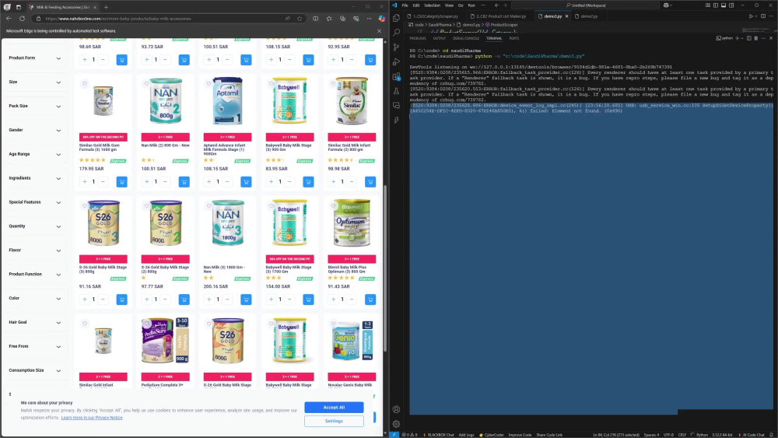Click Edge address bar URL

(x=118, y=19)
